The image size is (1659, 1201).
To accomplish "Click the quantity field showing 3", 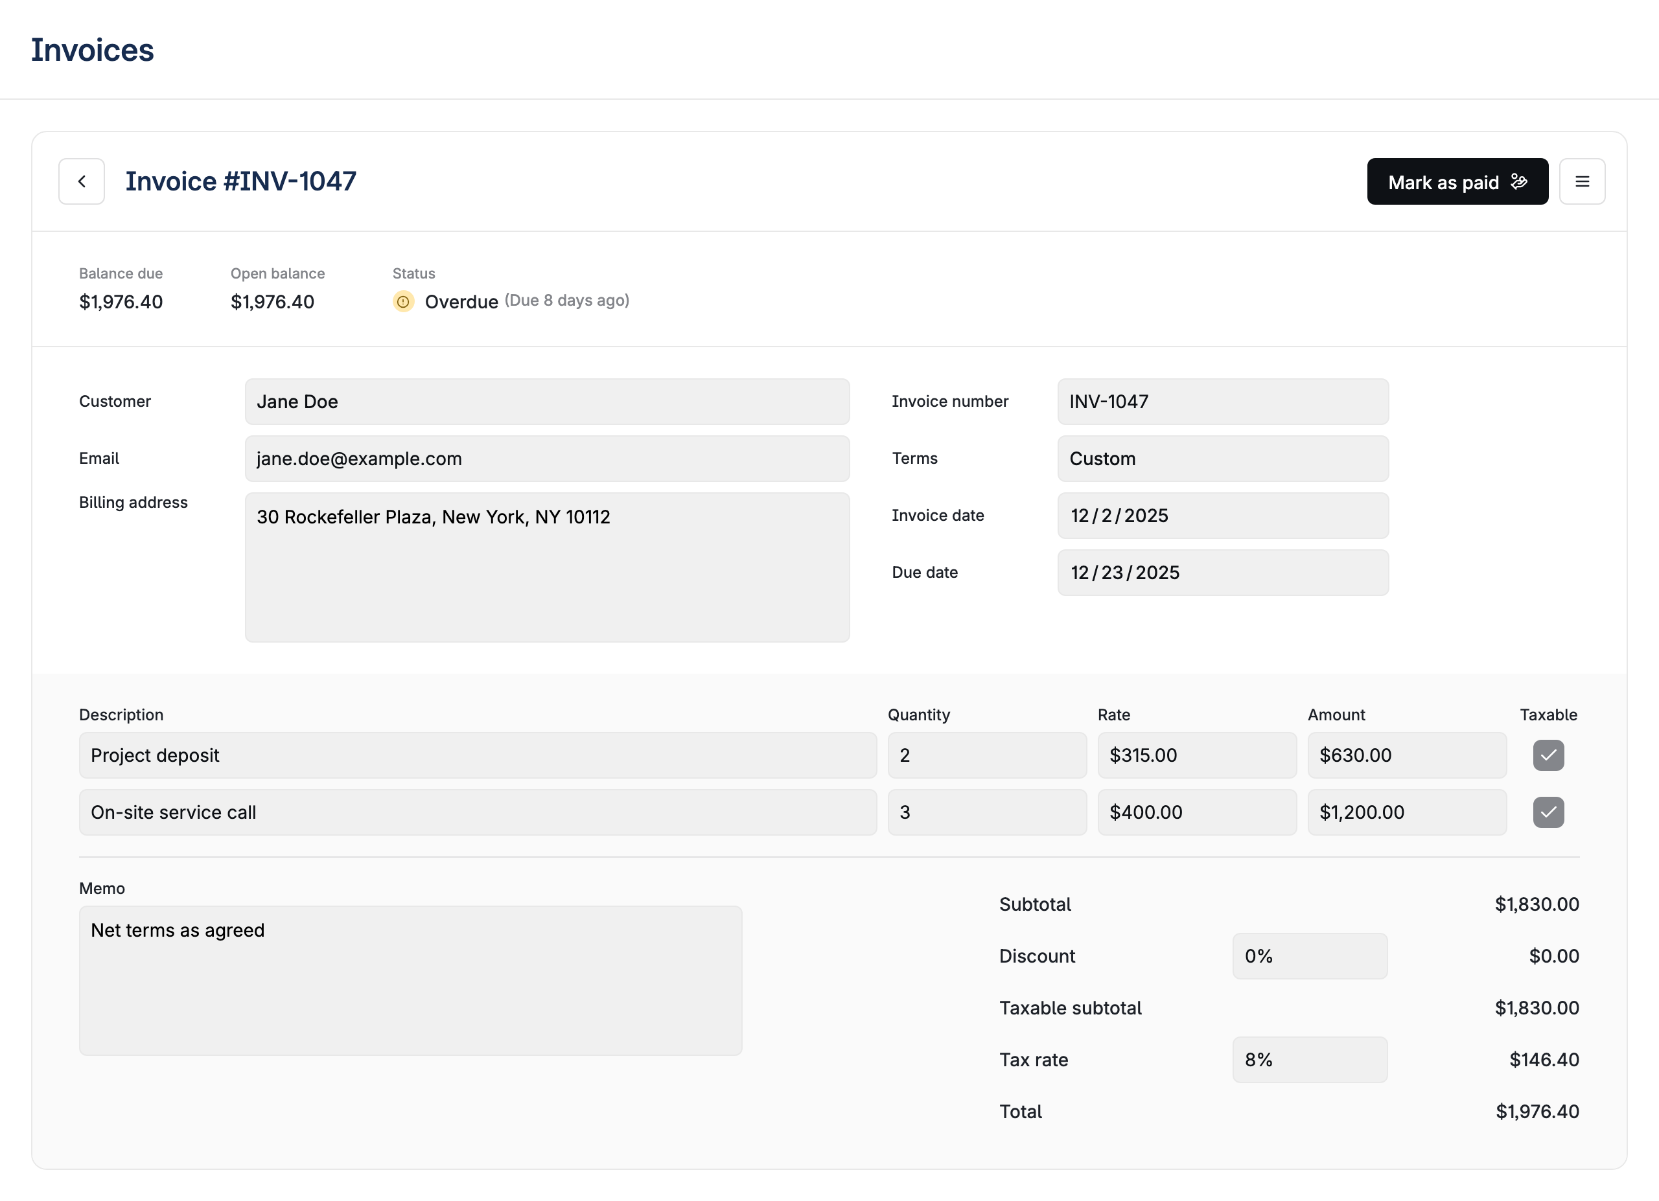I will coord(988,812).
